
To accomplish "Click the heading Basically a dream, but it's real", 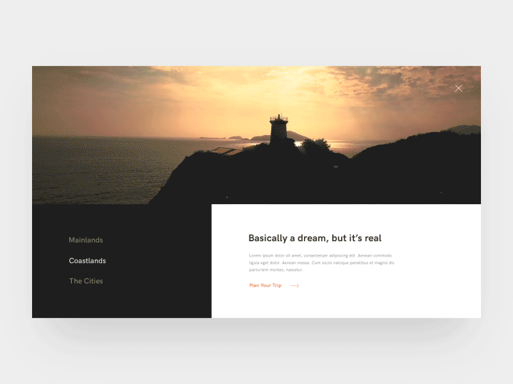I will pyautogui.click(x=315, y=238).
